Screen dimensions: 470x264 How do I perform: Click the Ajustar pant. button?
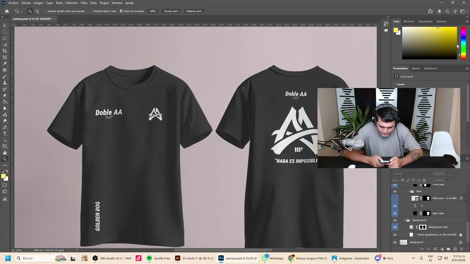tap(171, 11)
